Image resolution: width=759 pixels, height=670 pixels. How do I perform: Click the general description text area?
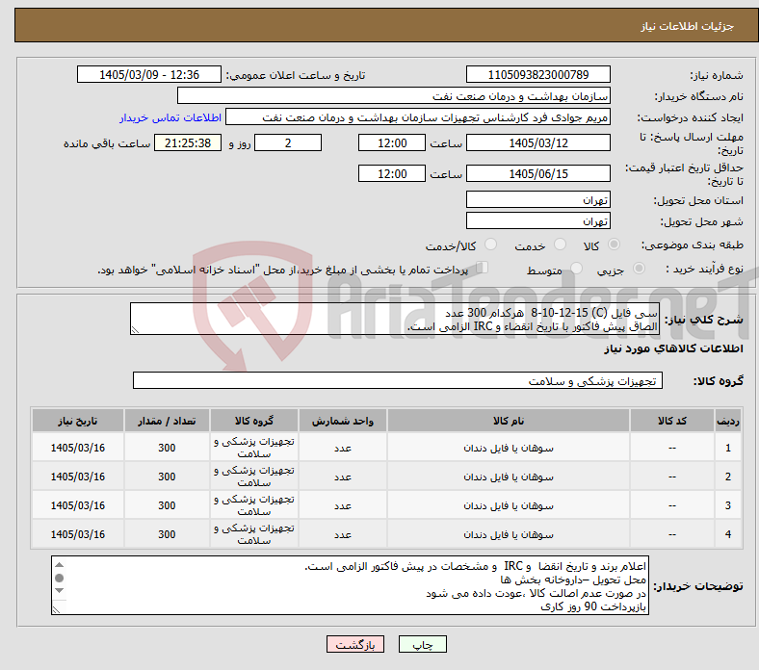(x=395, y=319)
